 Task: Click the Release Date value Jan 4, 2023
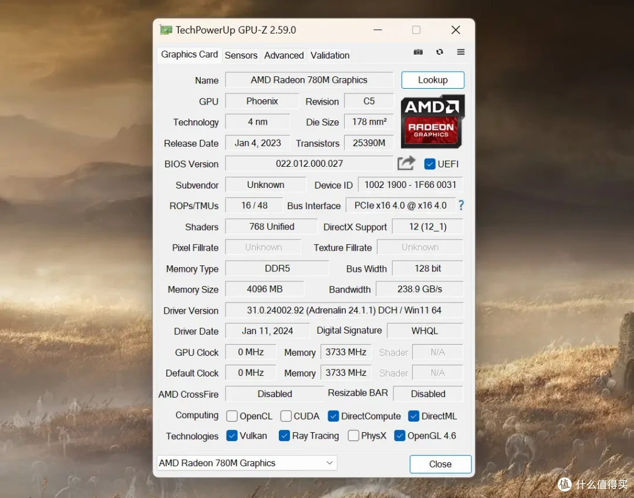(x=258, y=143)
